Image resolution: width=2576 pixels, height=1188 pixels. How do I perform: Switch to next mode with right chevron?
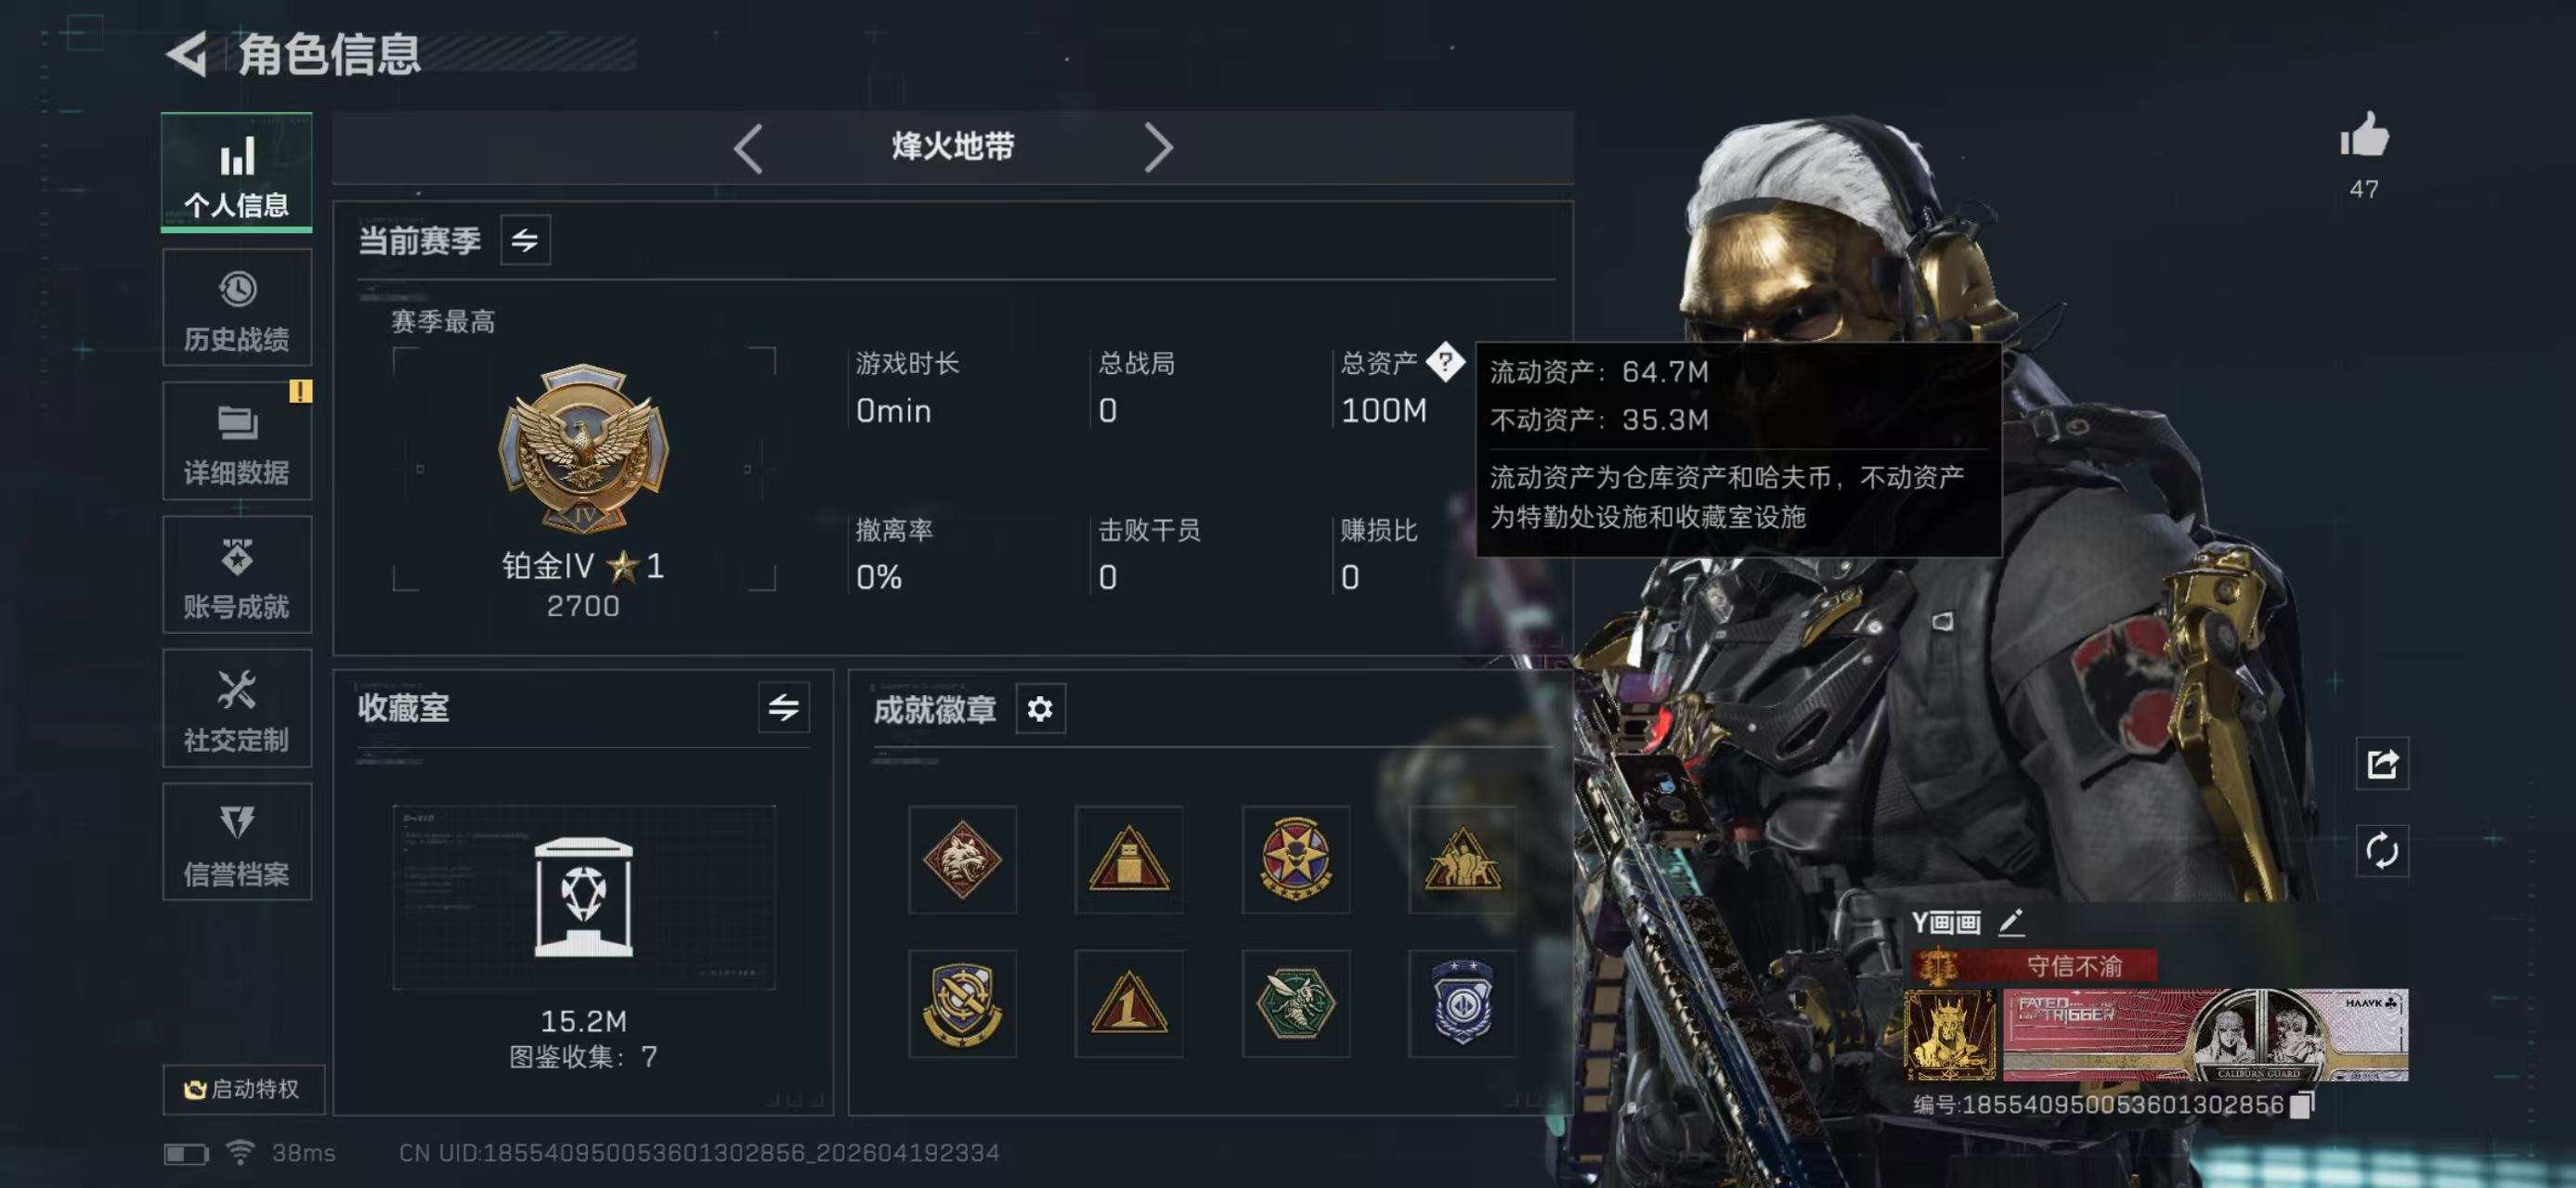[1158, 148]
